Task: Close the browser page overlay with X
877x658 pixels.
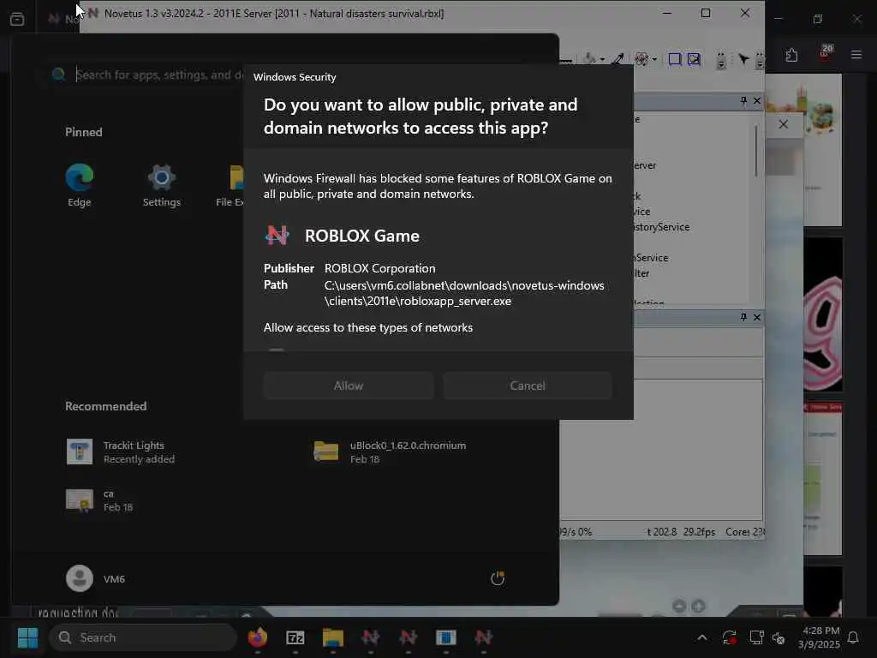Action: click(784, 124)
